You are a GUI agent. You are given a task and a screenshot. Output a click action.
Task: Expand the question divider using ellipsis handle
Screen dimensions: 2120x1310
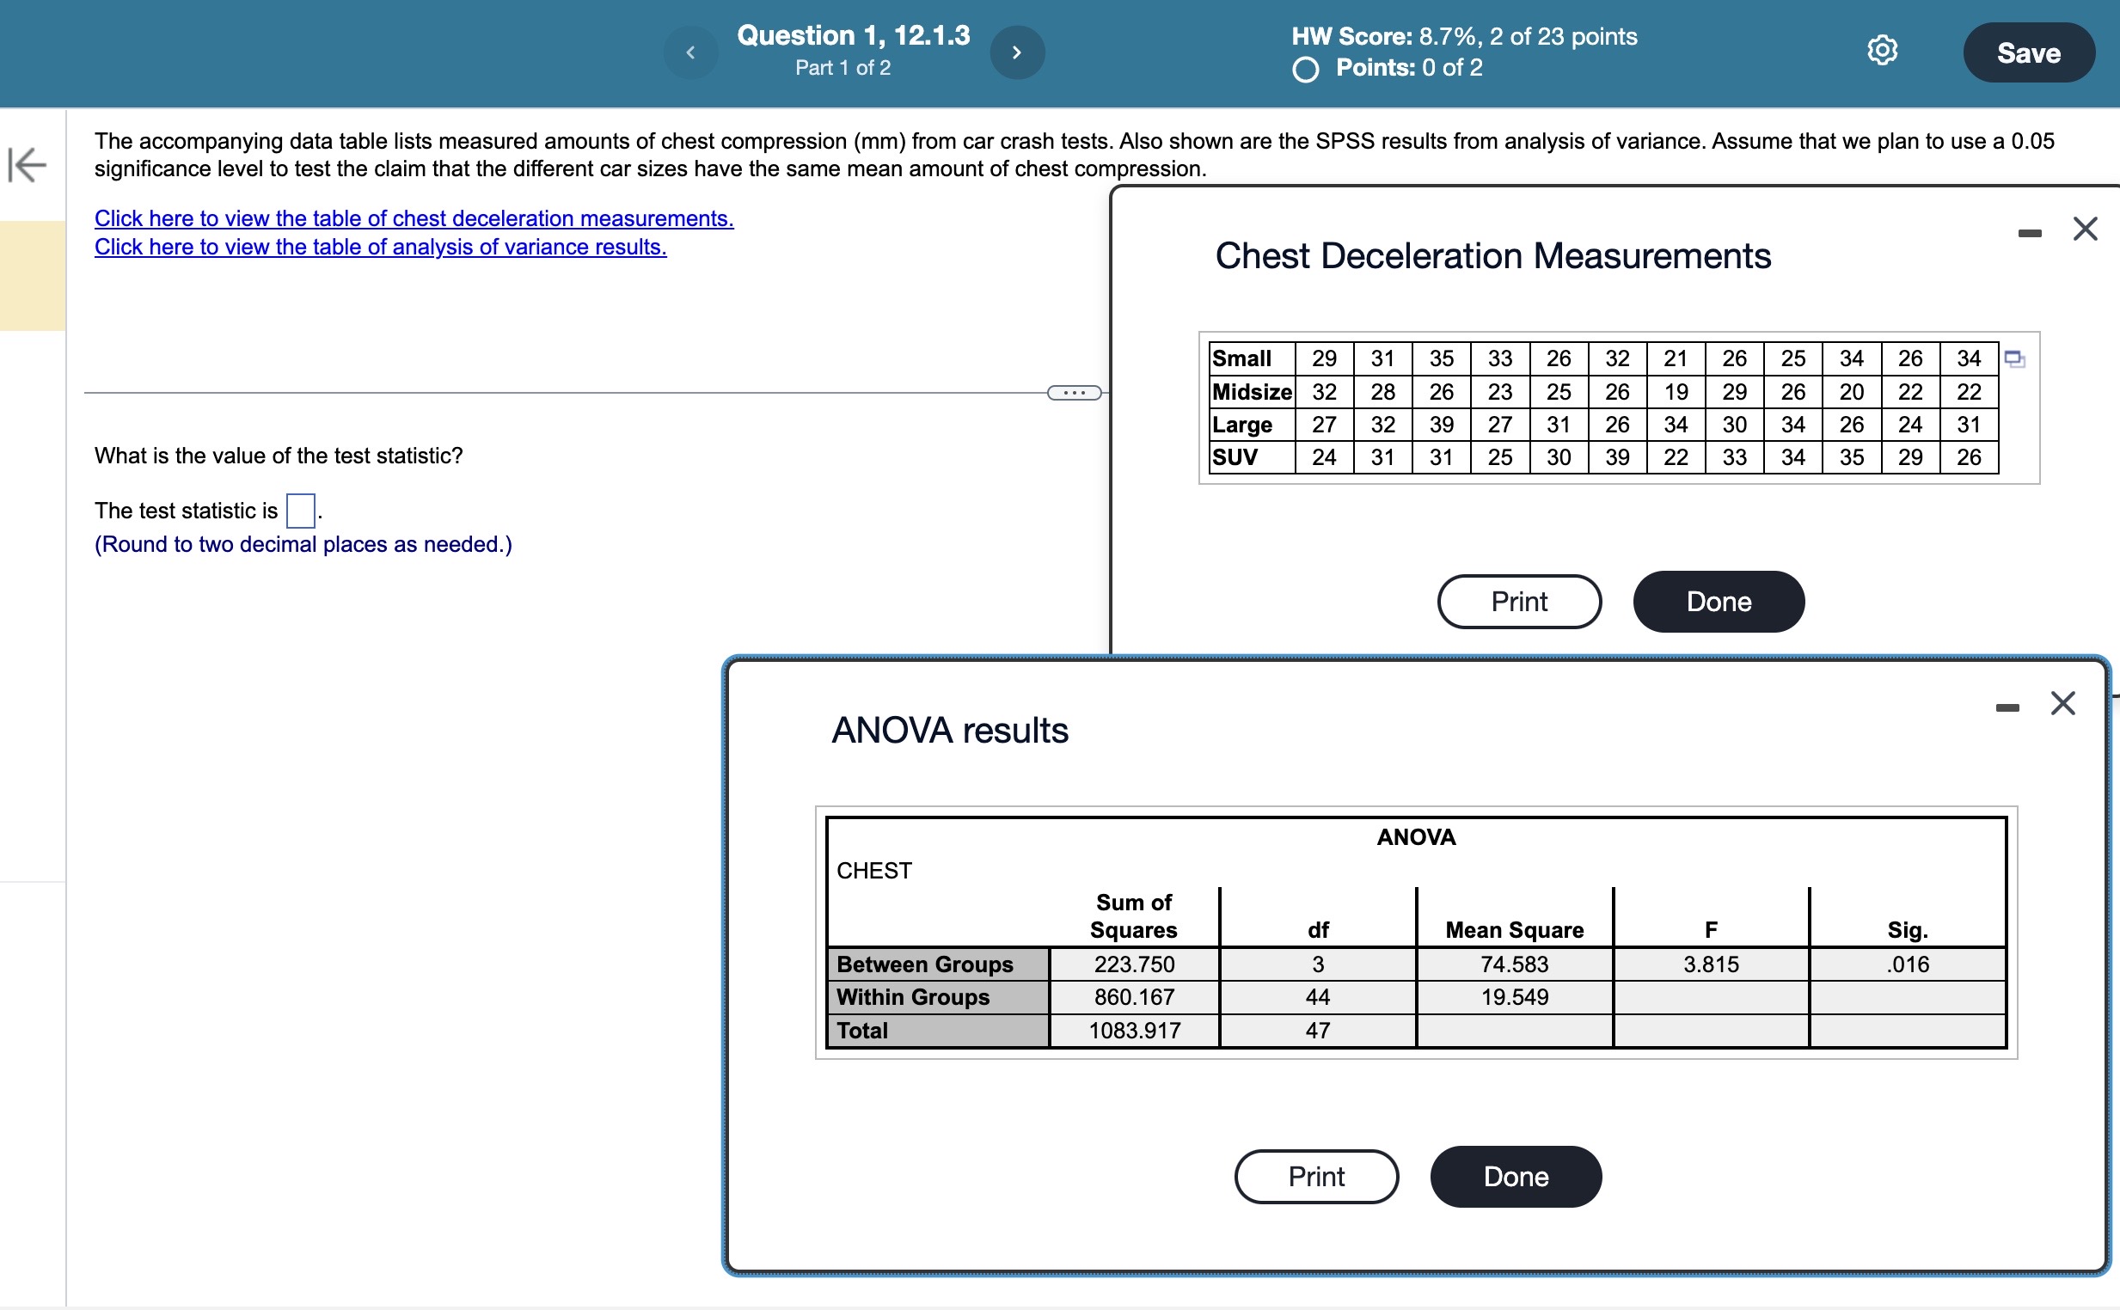1075,393
